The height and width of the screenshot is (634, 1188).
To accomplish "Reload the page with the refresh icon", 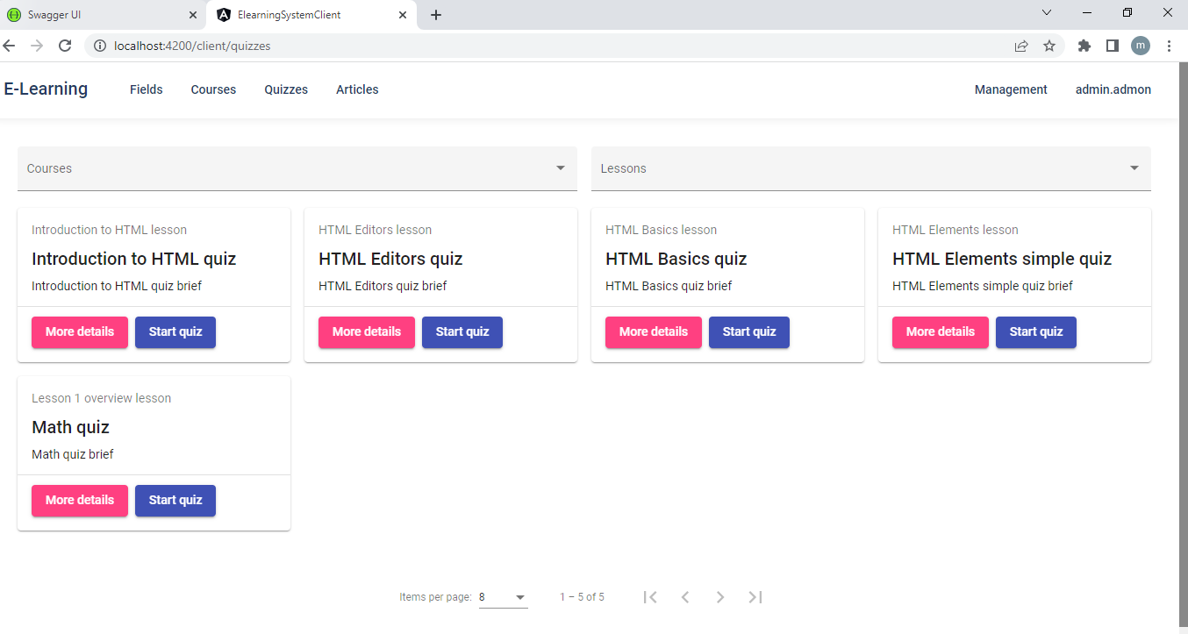I will pos(65,46).
